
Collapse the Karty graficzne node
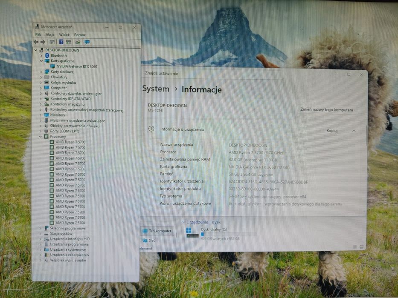(x=41, y=61)
